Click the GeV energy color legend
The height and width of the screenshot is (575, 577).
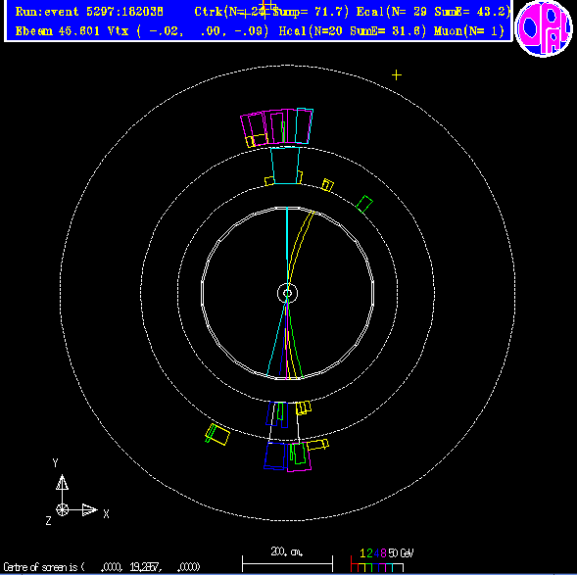(x=382, y=561)
